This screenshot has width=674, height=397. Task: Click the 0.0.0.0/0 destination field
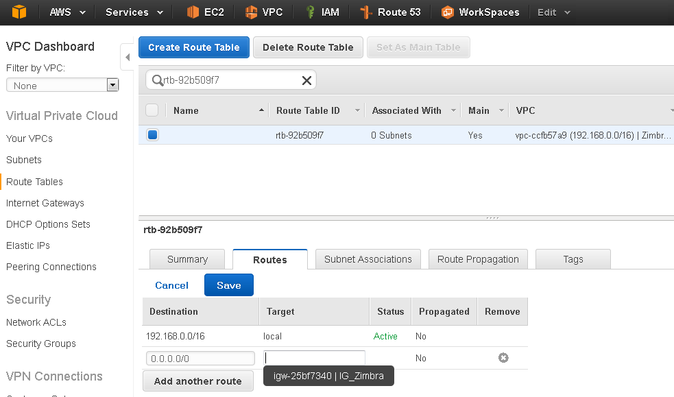(200, 359)
